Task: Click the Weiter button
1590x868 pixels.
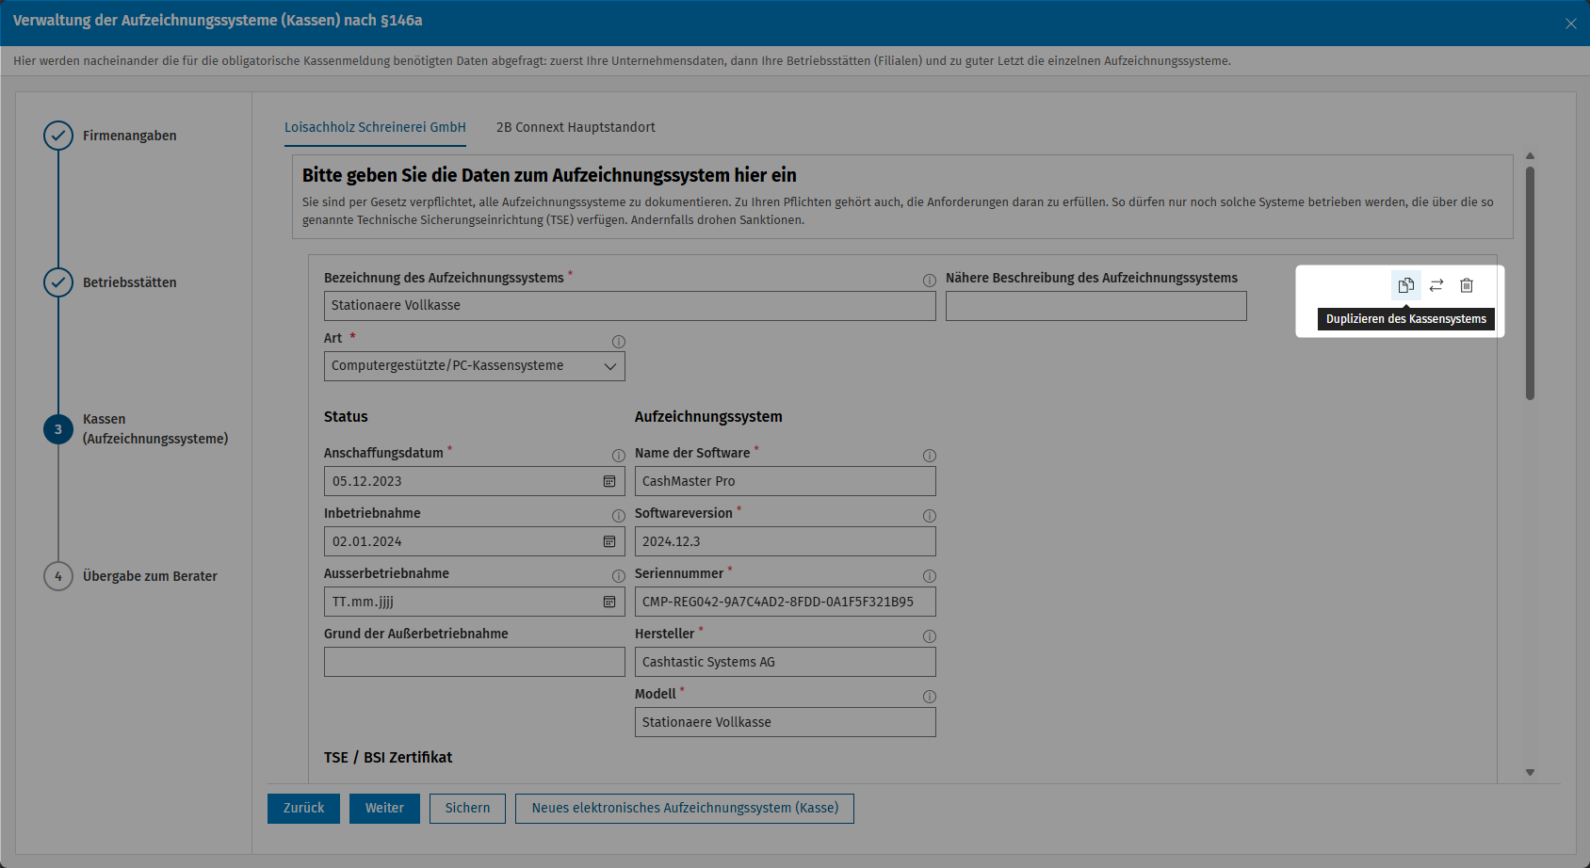Action: click(x=384, y=809)
